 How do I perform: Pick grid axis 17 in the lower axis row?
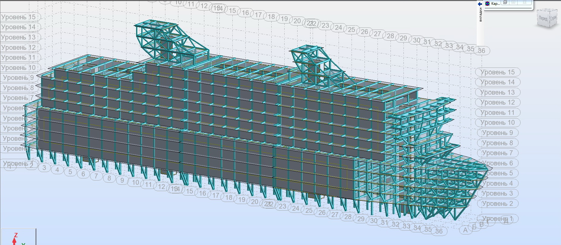pyautogui.click(x=216, y=195)
